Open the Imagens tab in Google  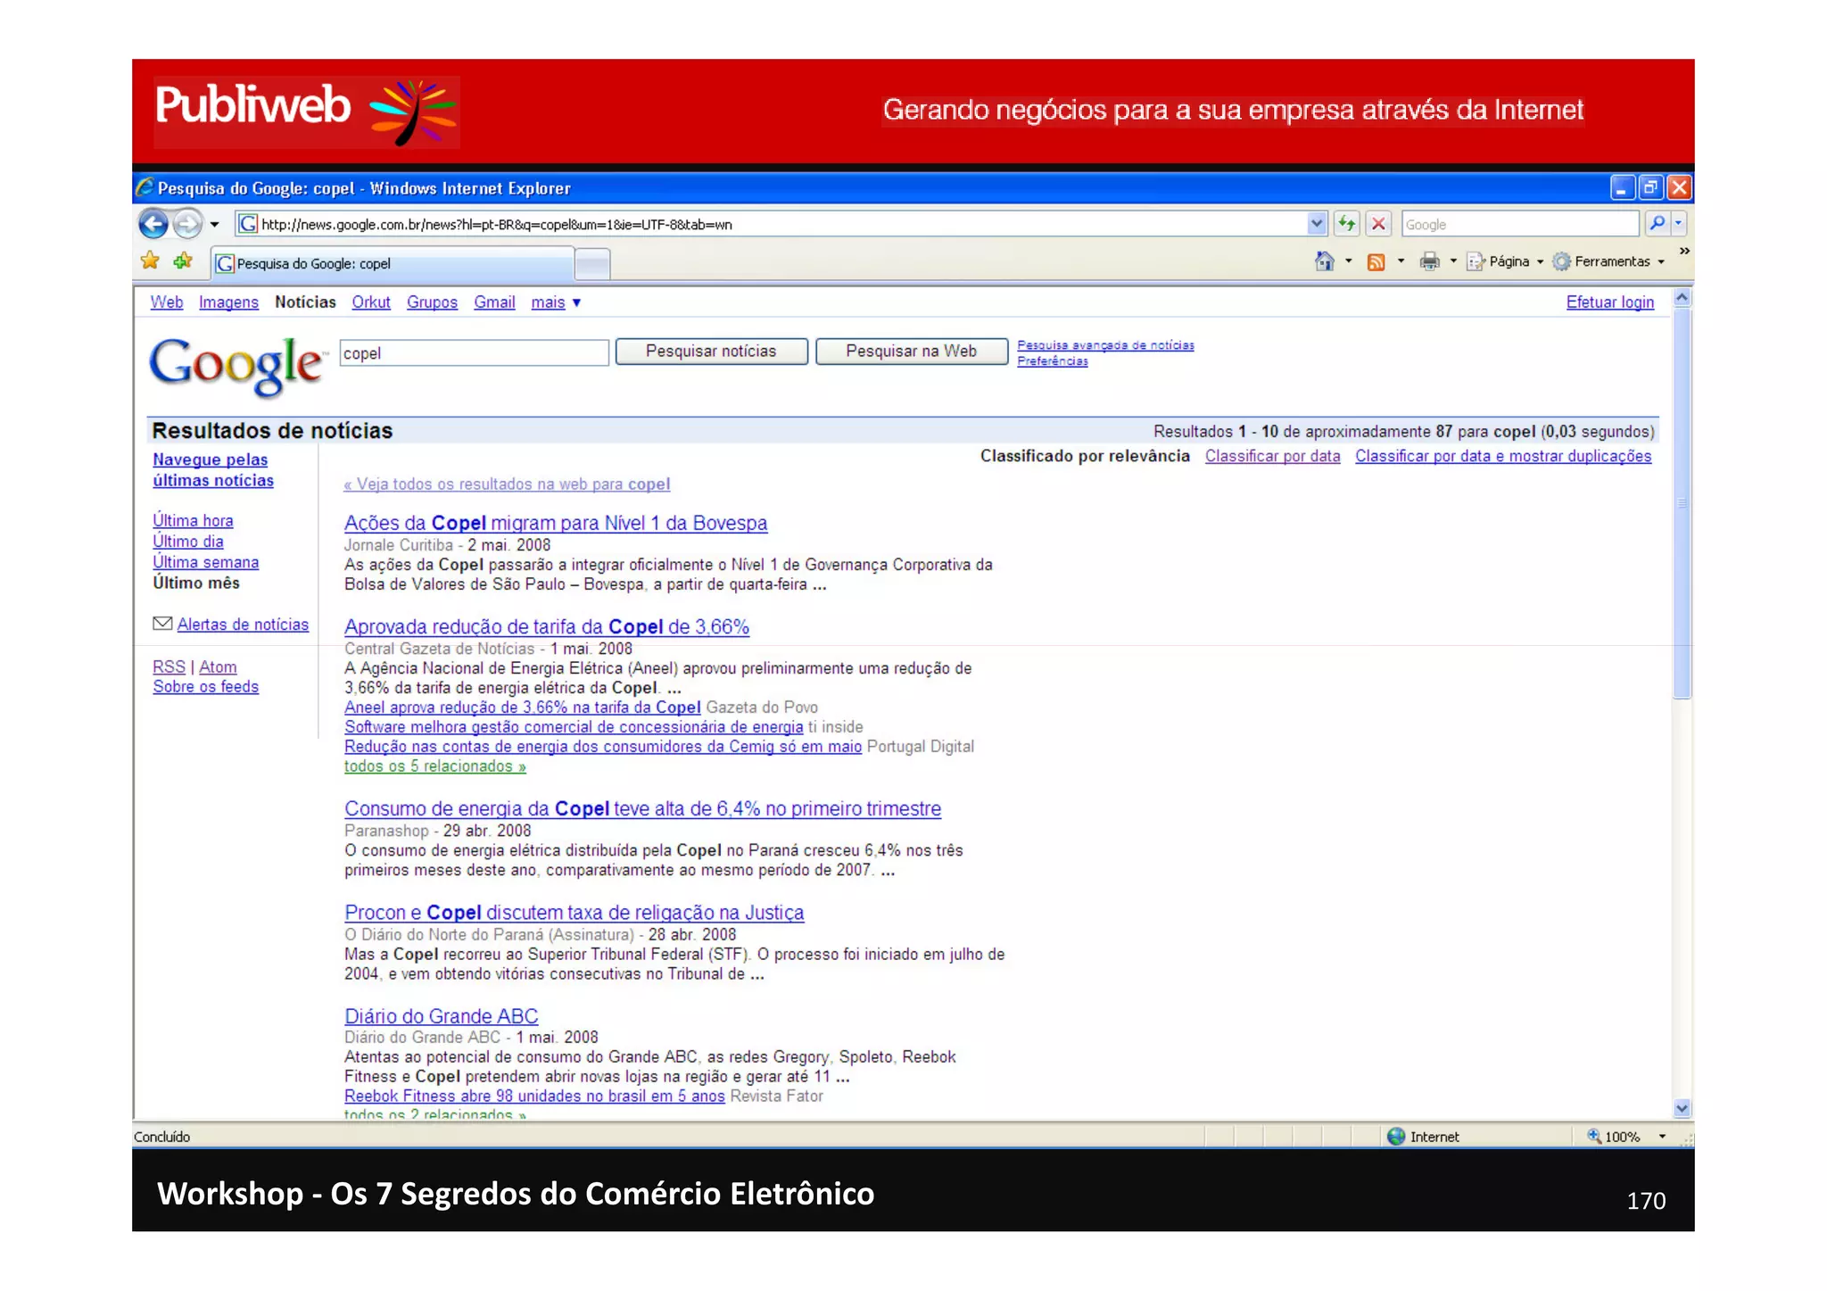tap(228, 302)
